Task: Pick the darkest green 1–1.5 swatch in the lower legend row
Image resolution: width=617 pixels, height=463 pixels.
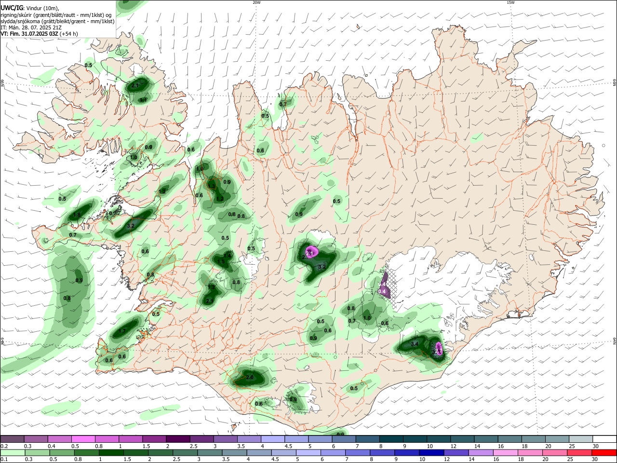Action: click(x=111, y=452)
